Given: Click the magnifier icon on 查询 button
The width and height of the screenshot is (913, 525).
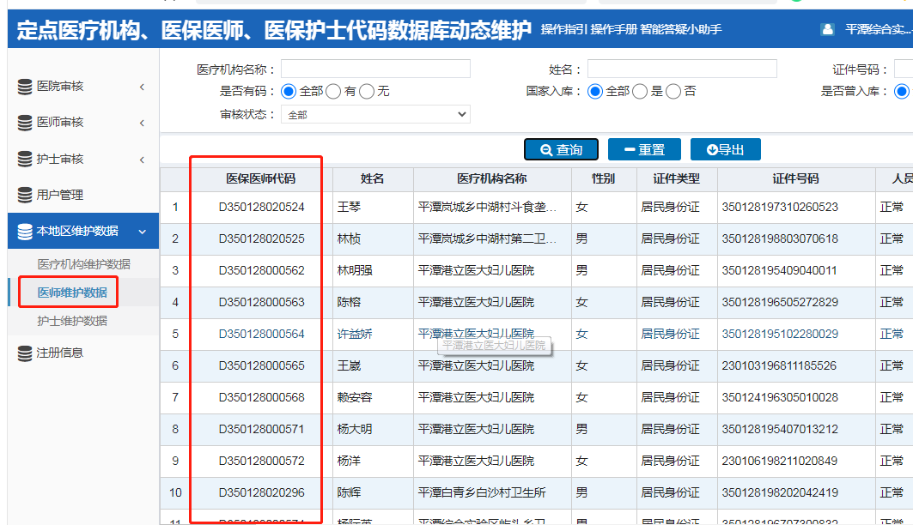Looking at the screenshot, I should click(x=546, y=150).
